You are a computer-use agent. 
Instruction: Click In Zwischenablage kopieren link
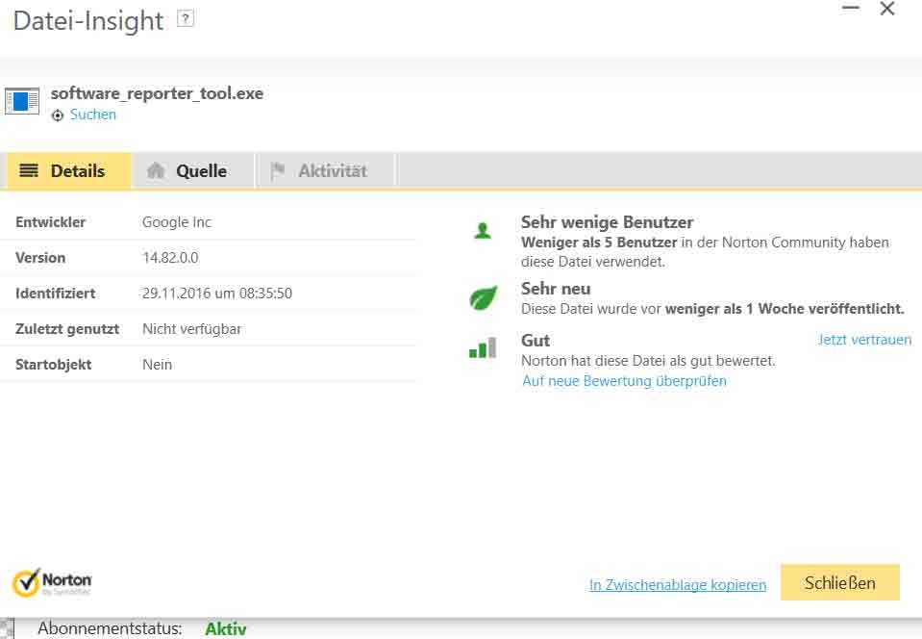pyautogui.click(x=678, y=585)
